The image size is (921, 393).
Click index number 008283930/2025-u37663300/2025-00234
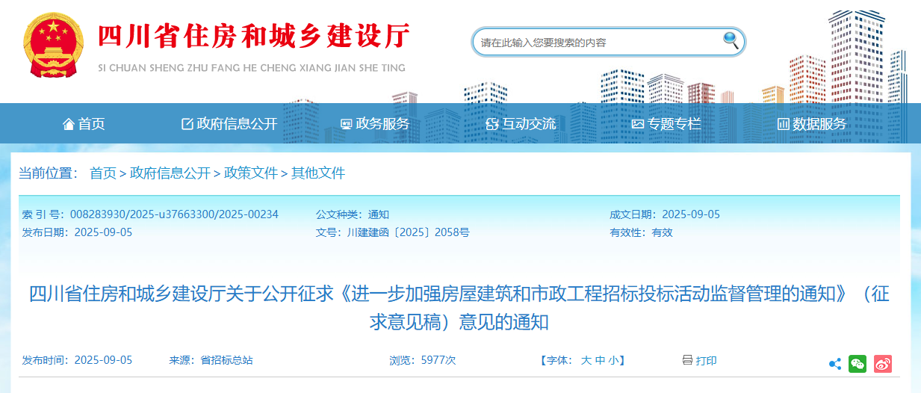[x=174, y=214]
